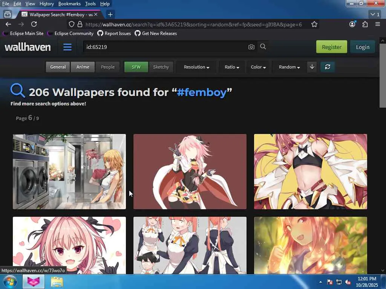386x289 pixels.
Task: Open the network tray icon
Action: coord(339,282)
